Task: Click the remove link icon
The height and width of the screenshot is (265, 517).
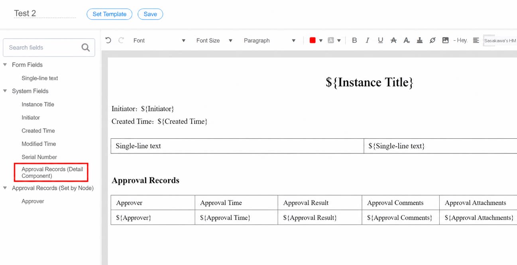Action: point(432,40)
